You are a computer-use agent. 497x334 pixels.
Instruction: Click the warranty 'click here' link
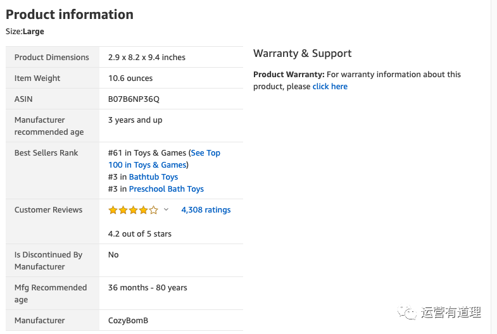[x=330, y=87]
